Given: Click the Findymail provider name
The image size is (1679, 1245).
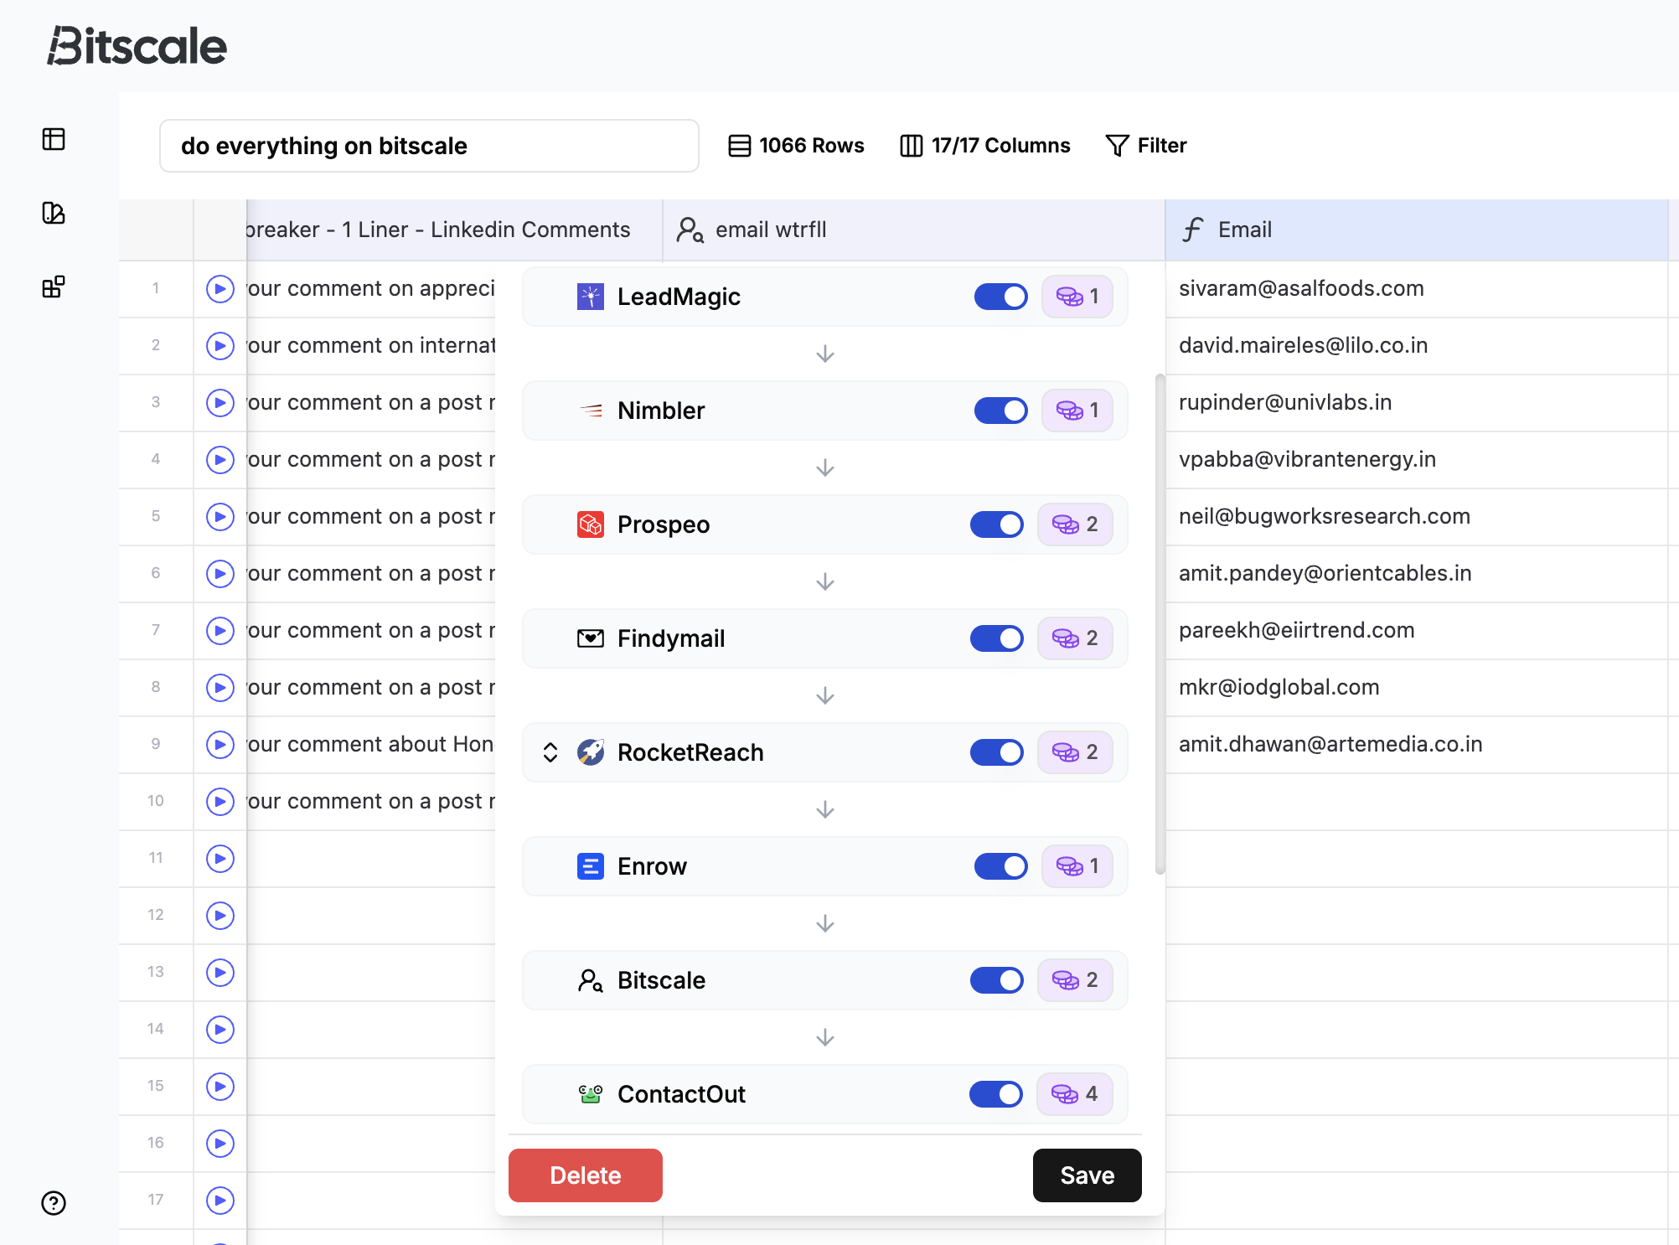Looking at the screenshot, I should pyautogui.click(x=671, y=638).
